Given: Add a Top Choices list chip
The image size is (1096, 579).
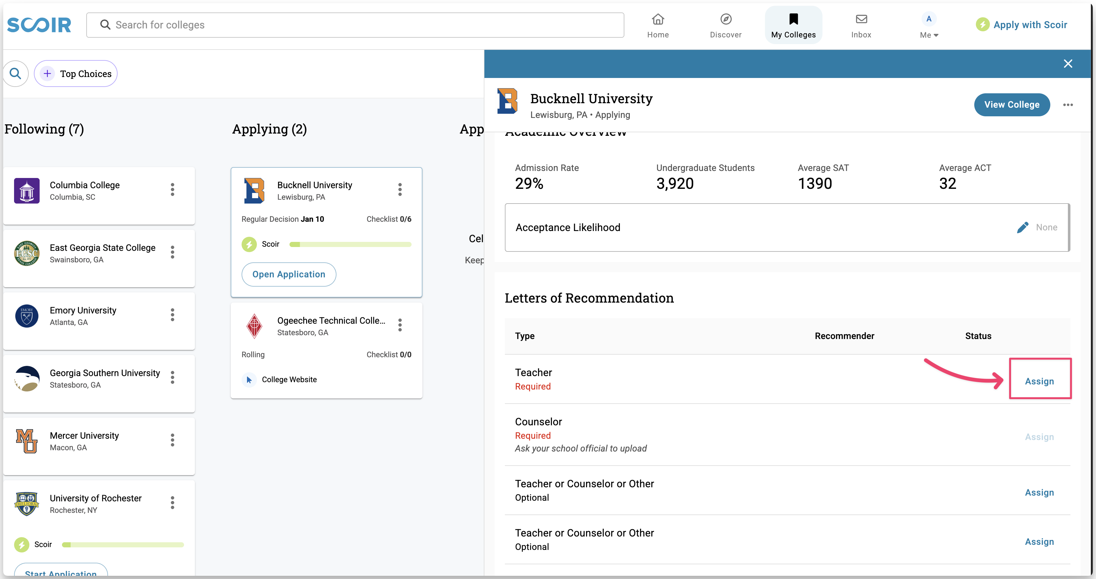Looking at the screenshot, I should [x=76, y=73].
